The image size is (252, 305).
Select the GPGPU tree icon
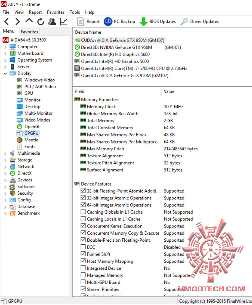pos(20,133)
